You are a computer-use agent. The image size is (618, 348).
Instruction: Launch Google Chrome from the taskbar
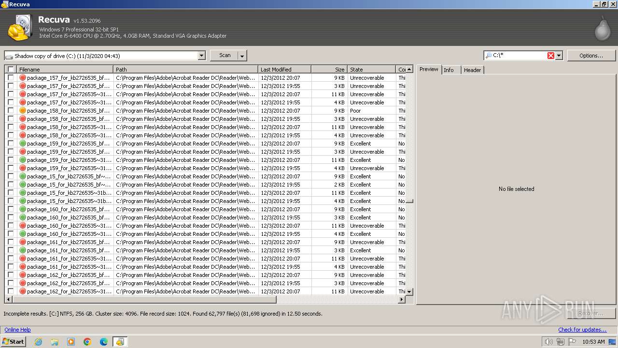click(x=87, y=342)
